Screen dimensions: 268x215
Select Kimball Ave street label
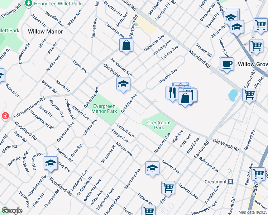click(x=94, y=28)
